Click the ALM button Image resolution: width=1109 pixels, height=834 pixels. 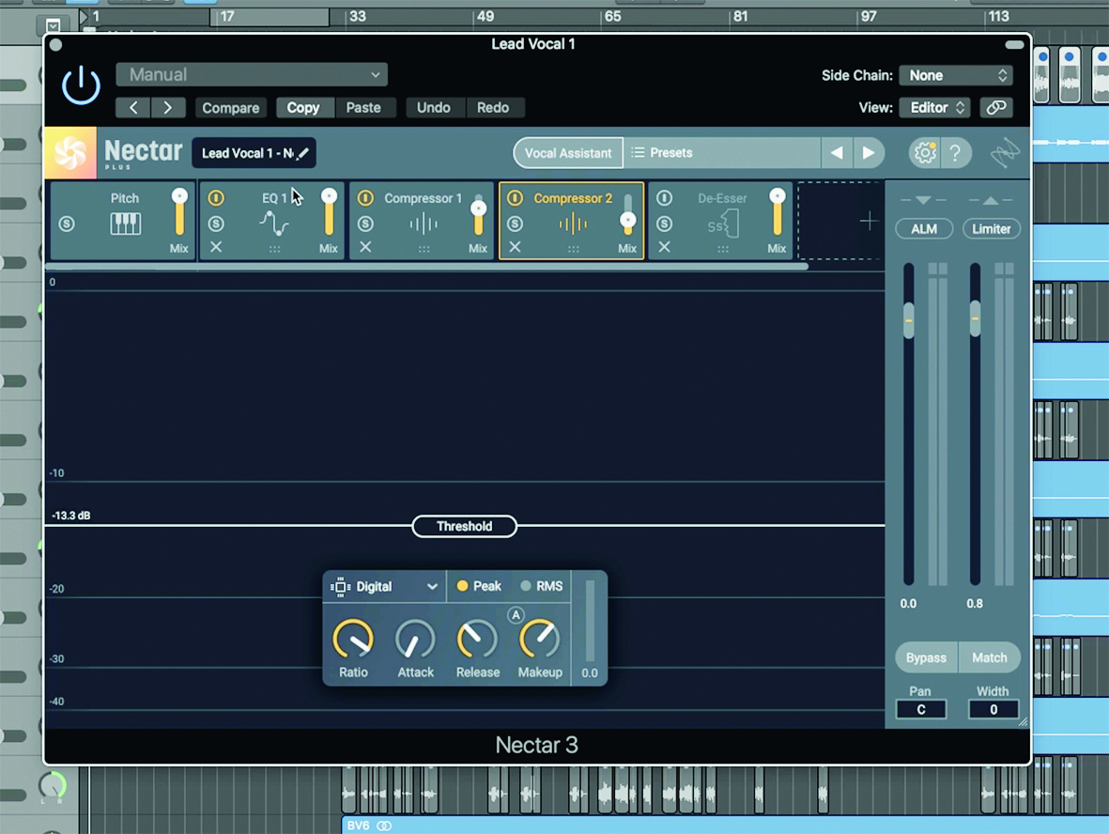pyautogui.click(x=924, y=228)
